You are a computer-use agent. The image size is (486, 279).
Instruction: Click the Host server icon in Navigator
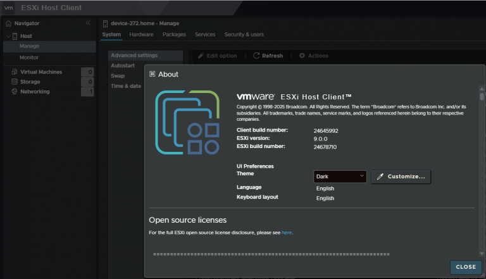[15, 36]
